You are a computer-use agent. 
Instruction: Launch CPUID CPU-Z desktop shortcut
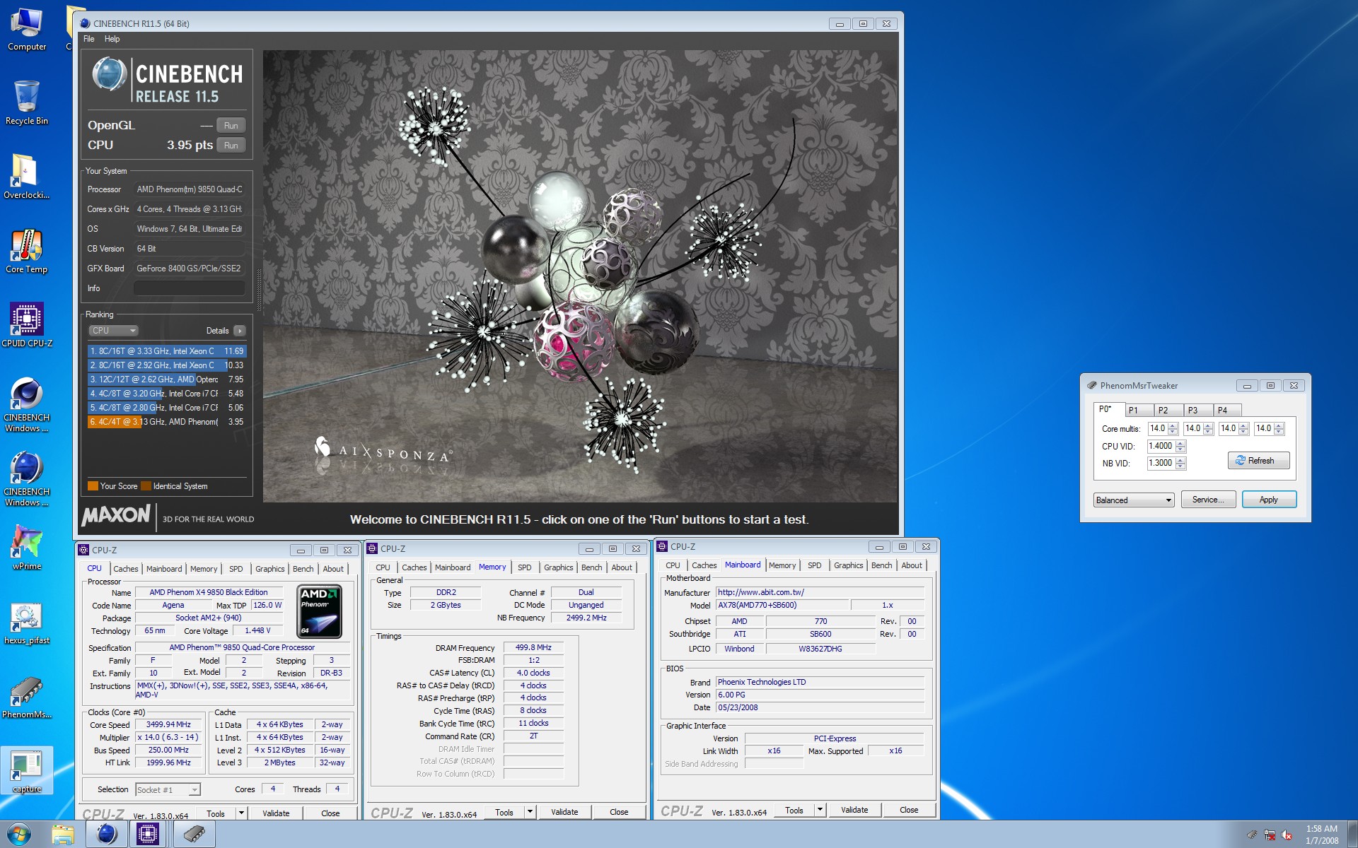tap(27, 325)
